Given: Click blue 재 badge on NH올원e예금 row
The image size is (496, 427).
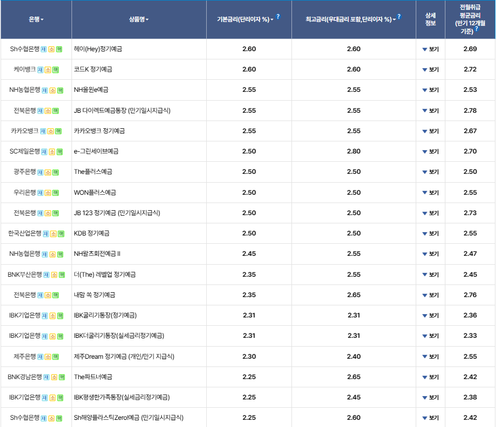Looking at the screenshot, I should [45, 91].
